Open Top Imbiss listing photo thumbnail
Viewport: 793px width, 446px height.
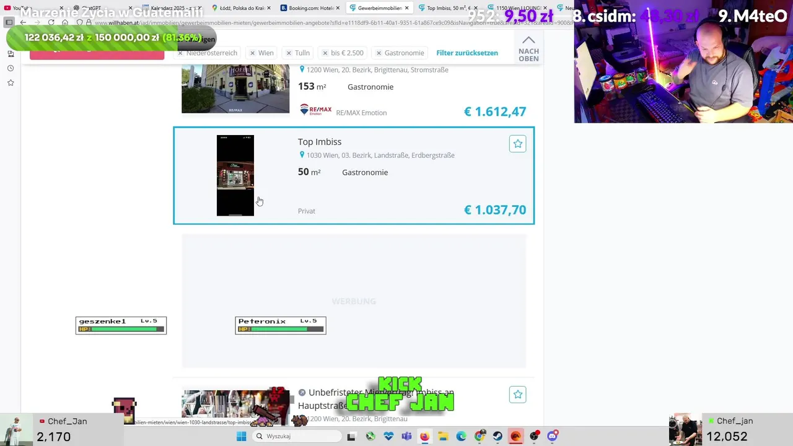pos(235,175)
